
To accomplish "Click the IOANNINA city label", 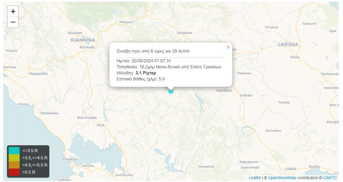I will [82, 40].
